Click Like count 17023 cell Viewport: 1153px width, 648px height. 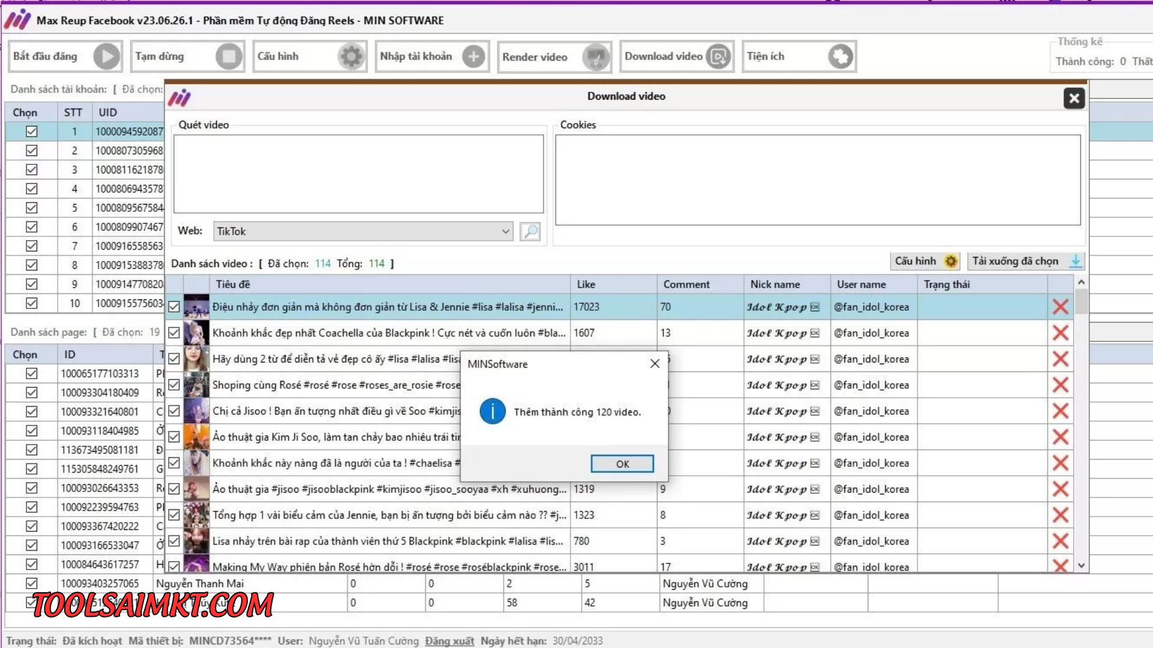point(614,307)
